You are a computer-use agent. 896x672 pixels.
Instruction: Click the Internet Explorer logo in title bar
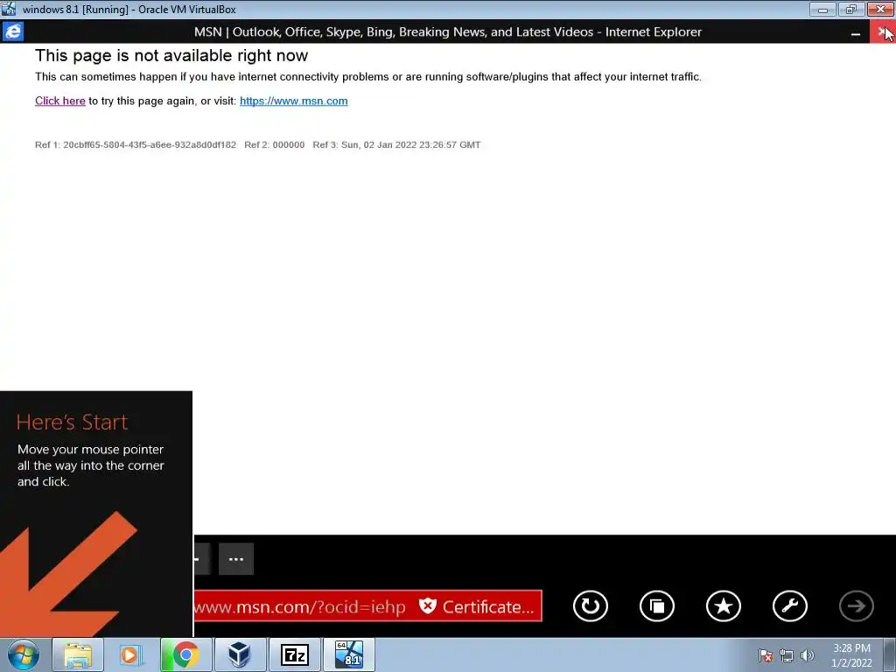click(12, 31)
